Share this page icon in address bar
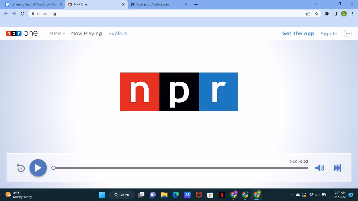This screenshot has width=358, height=201. [x=308, y=14]
